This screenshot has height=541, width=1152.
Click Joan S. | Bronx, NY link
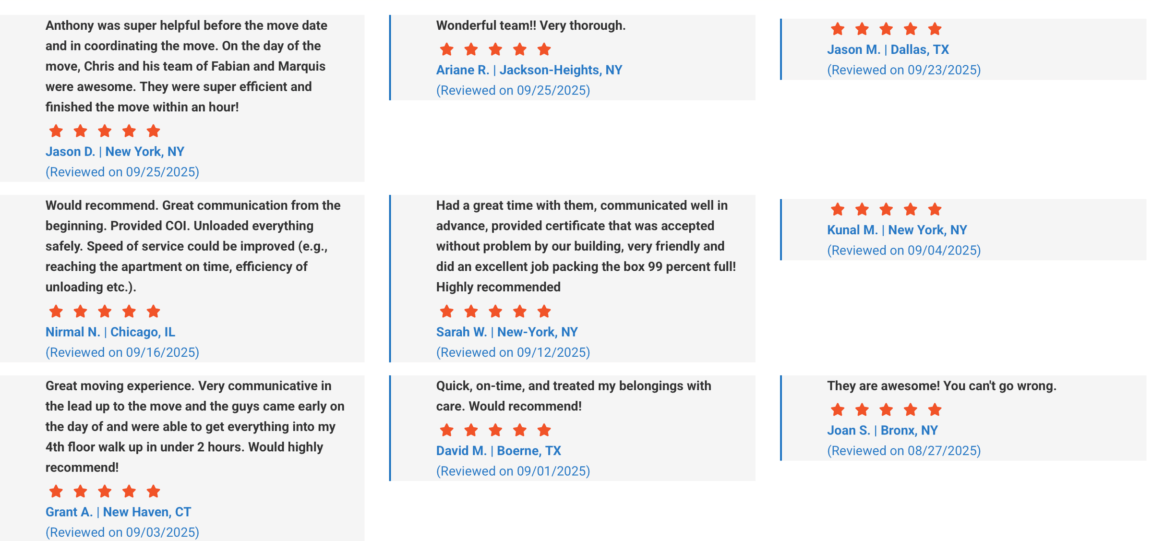[x=882, y=431]
